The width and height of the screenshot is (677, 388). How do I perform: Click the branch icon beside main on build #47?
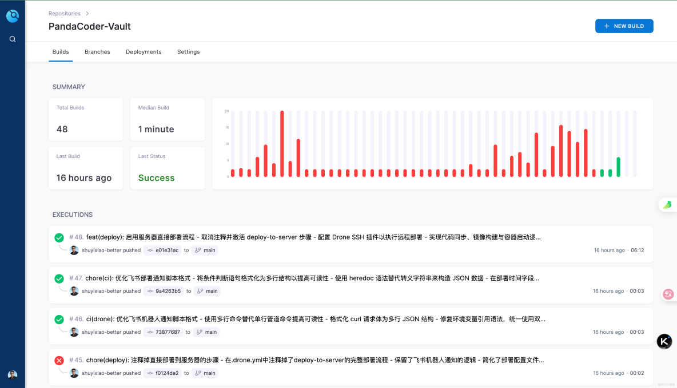coord(198,291)
